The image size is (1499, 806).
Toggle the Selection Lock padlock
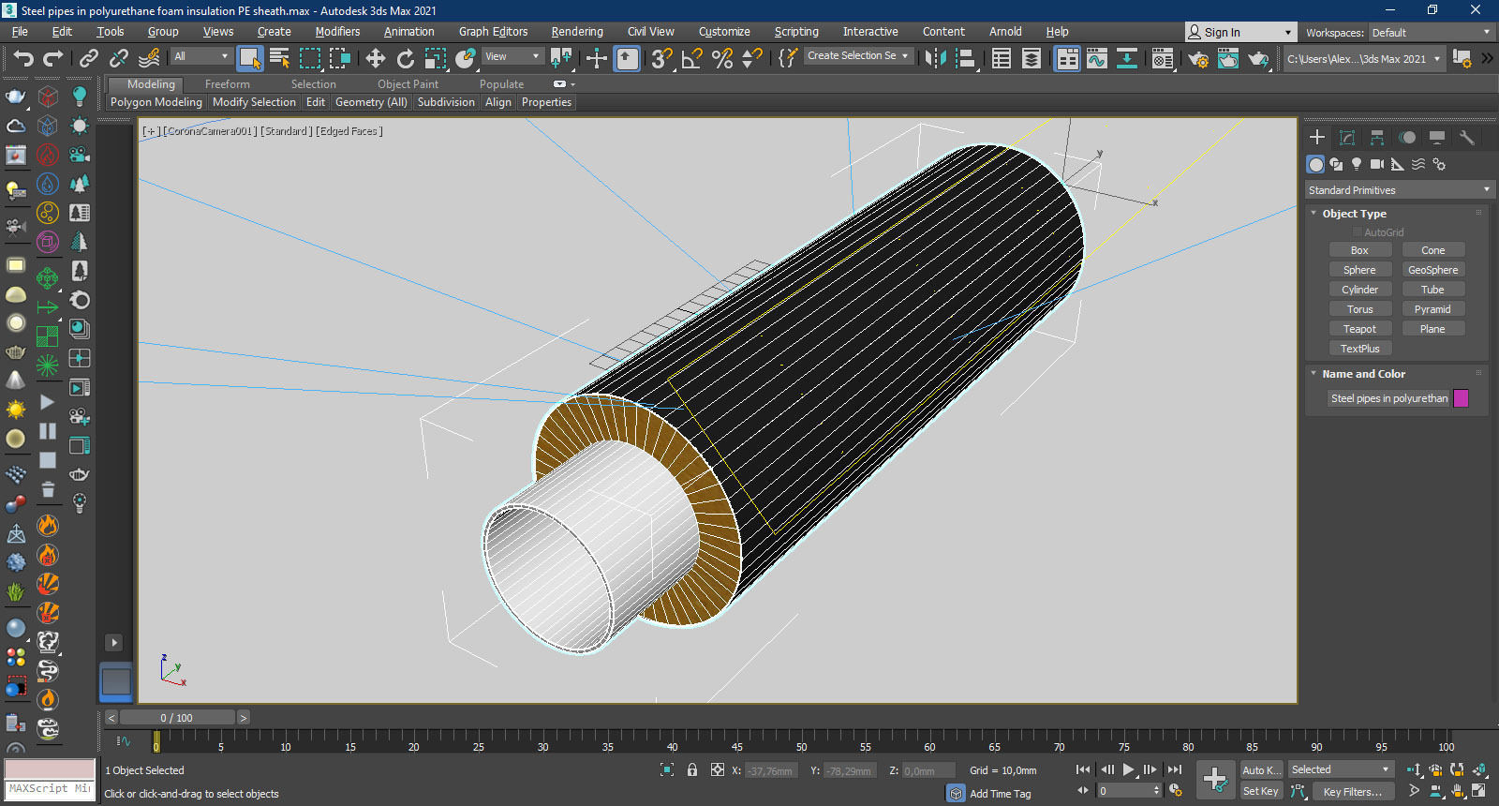(x=691, y=769)
